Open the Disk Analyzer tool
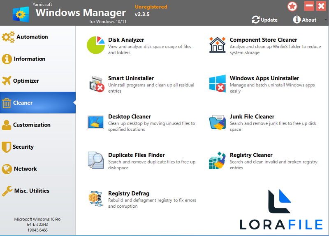 coord(126,40)
